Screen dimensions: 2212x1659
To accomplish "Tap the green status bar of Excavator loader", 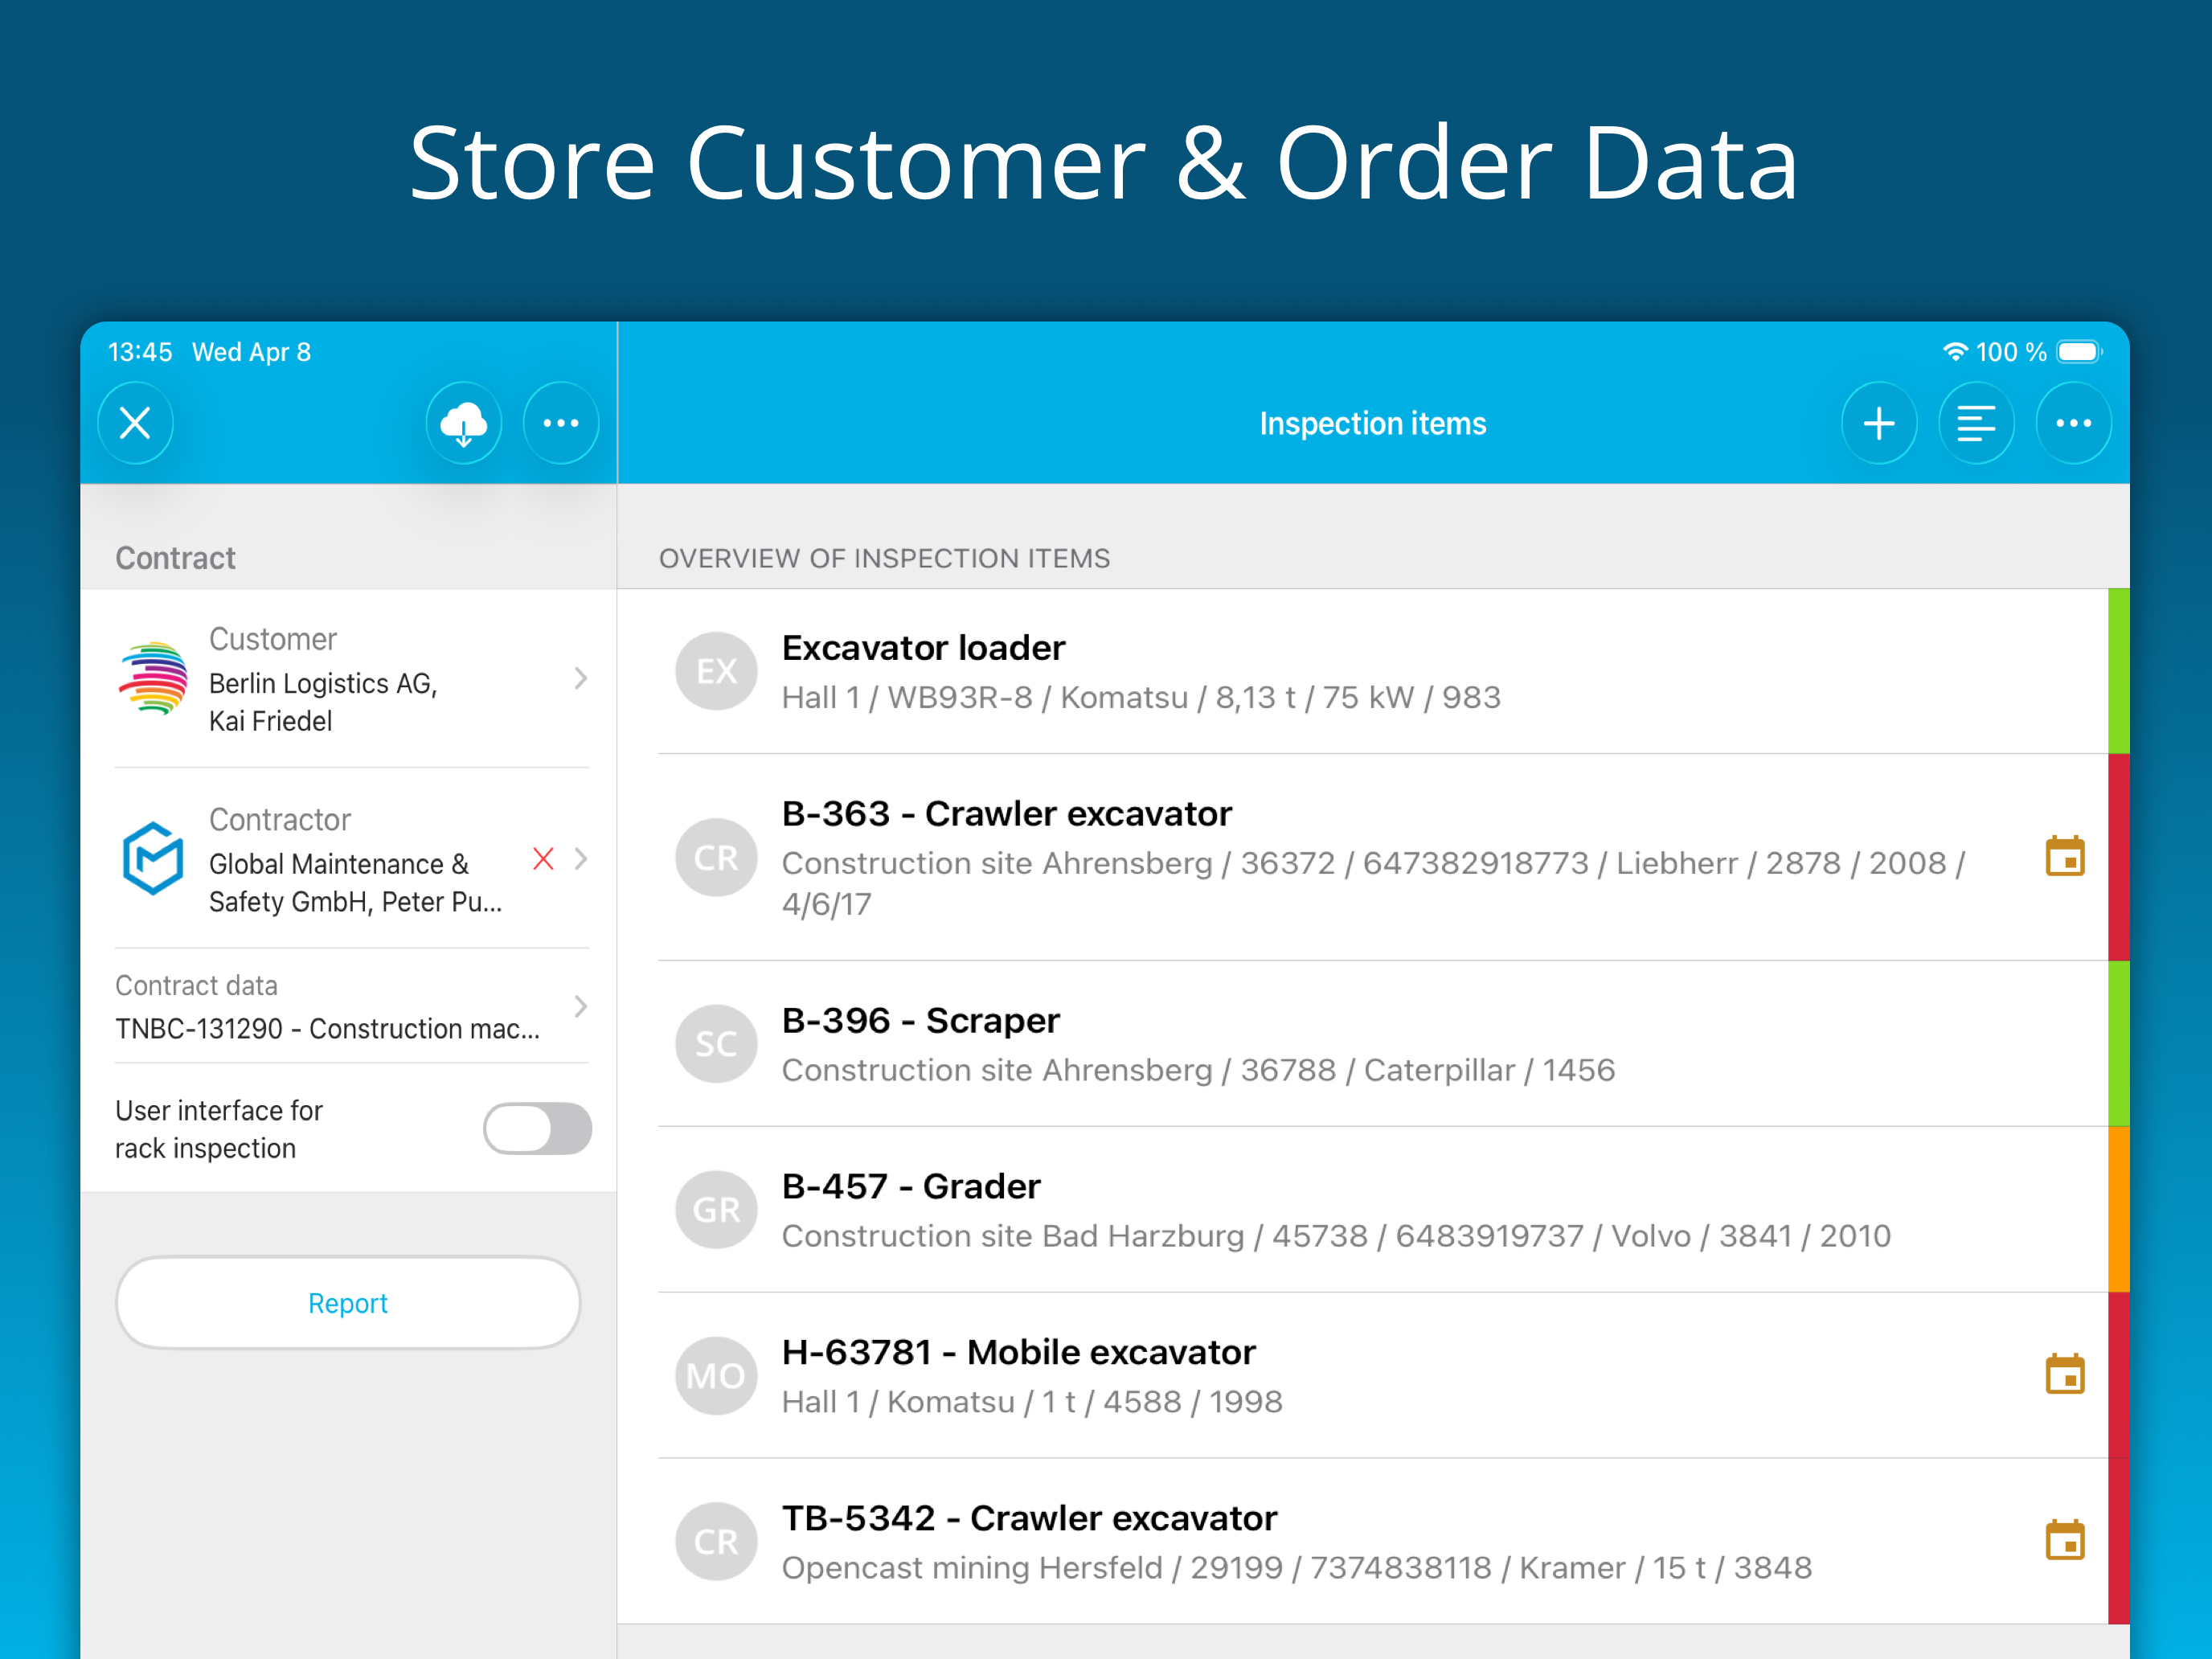I will click(x=2119, y=671).
